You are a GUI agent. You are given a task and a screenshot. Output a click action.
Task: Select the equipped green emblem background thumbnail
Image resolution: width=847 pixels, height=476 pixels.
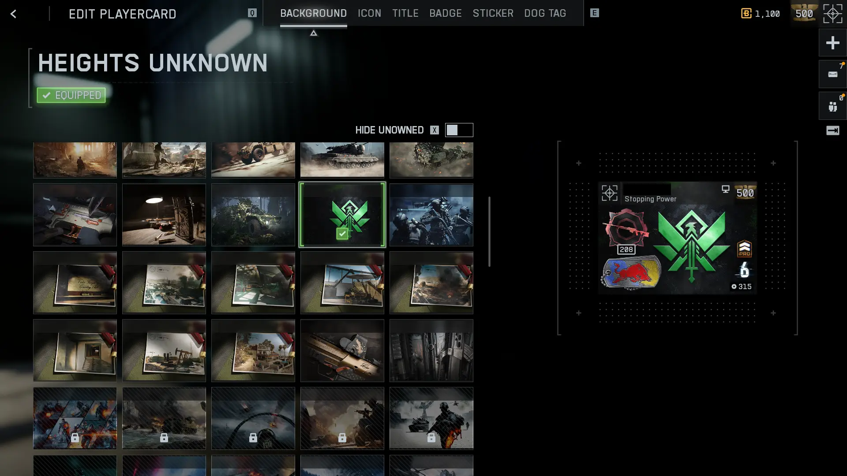[342, 215]
